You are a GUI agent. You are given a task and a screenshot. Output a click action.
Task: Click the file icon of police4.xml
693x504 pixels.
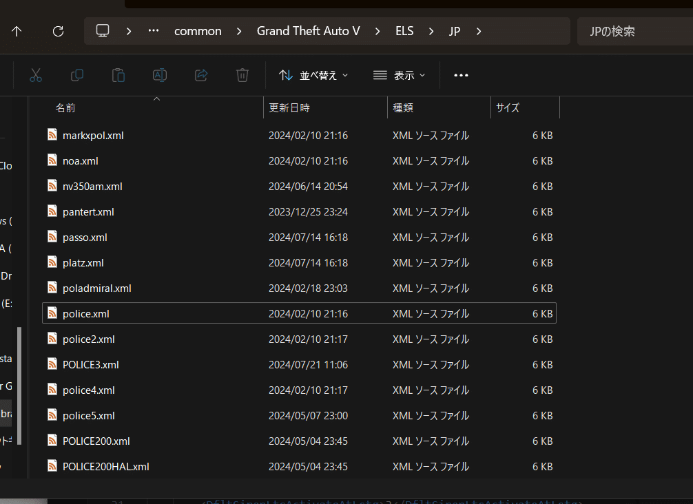point(52,390)
